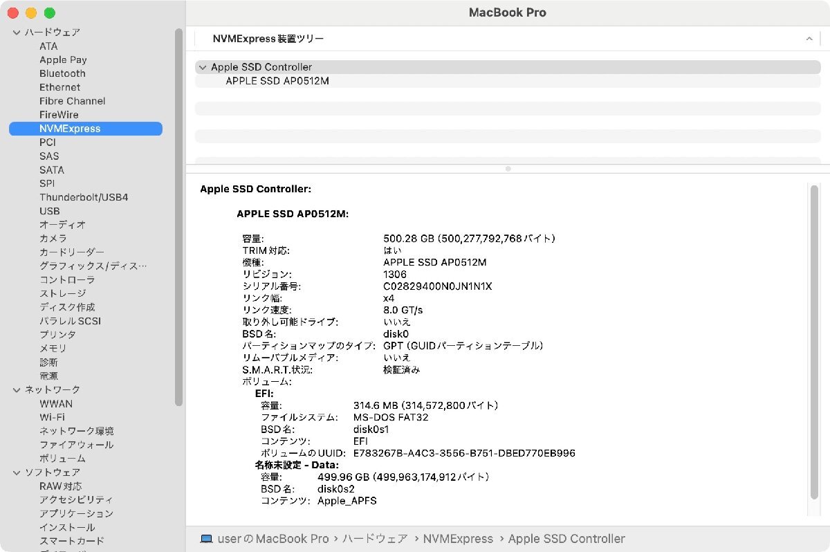The height and width of the screenshot is (552, 830).
Task: Click serial number C02829400N0JN1N1X
Action: point(437,286)
